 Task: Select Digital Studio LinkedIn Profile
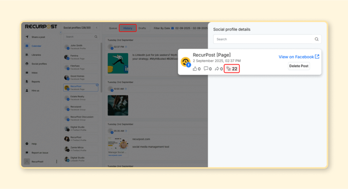coord(81,159)
